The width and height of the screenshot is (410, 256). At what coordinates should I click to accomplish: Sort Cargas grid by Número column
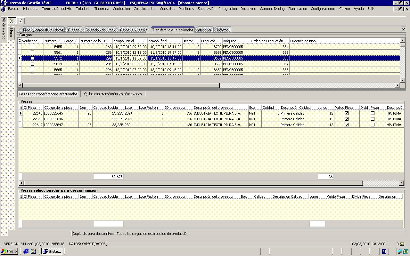click(x=51, y=41)
